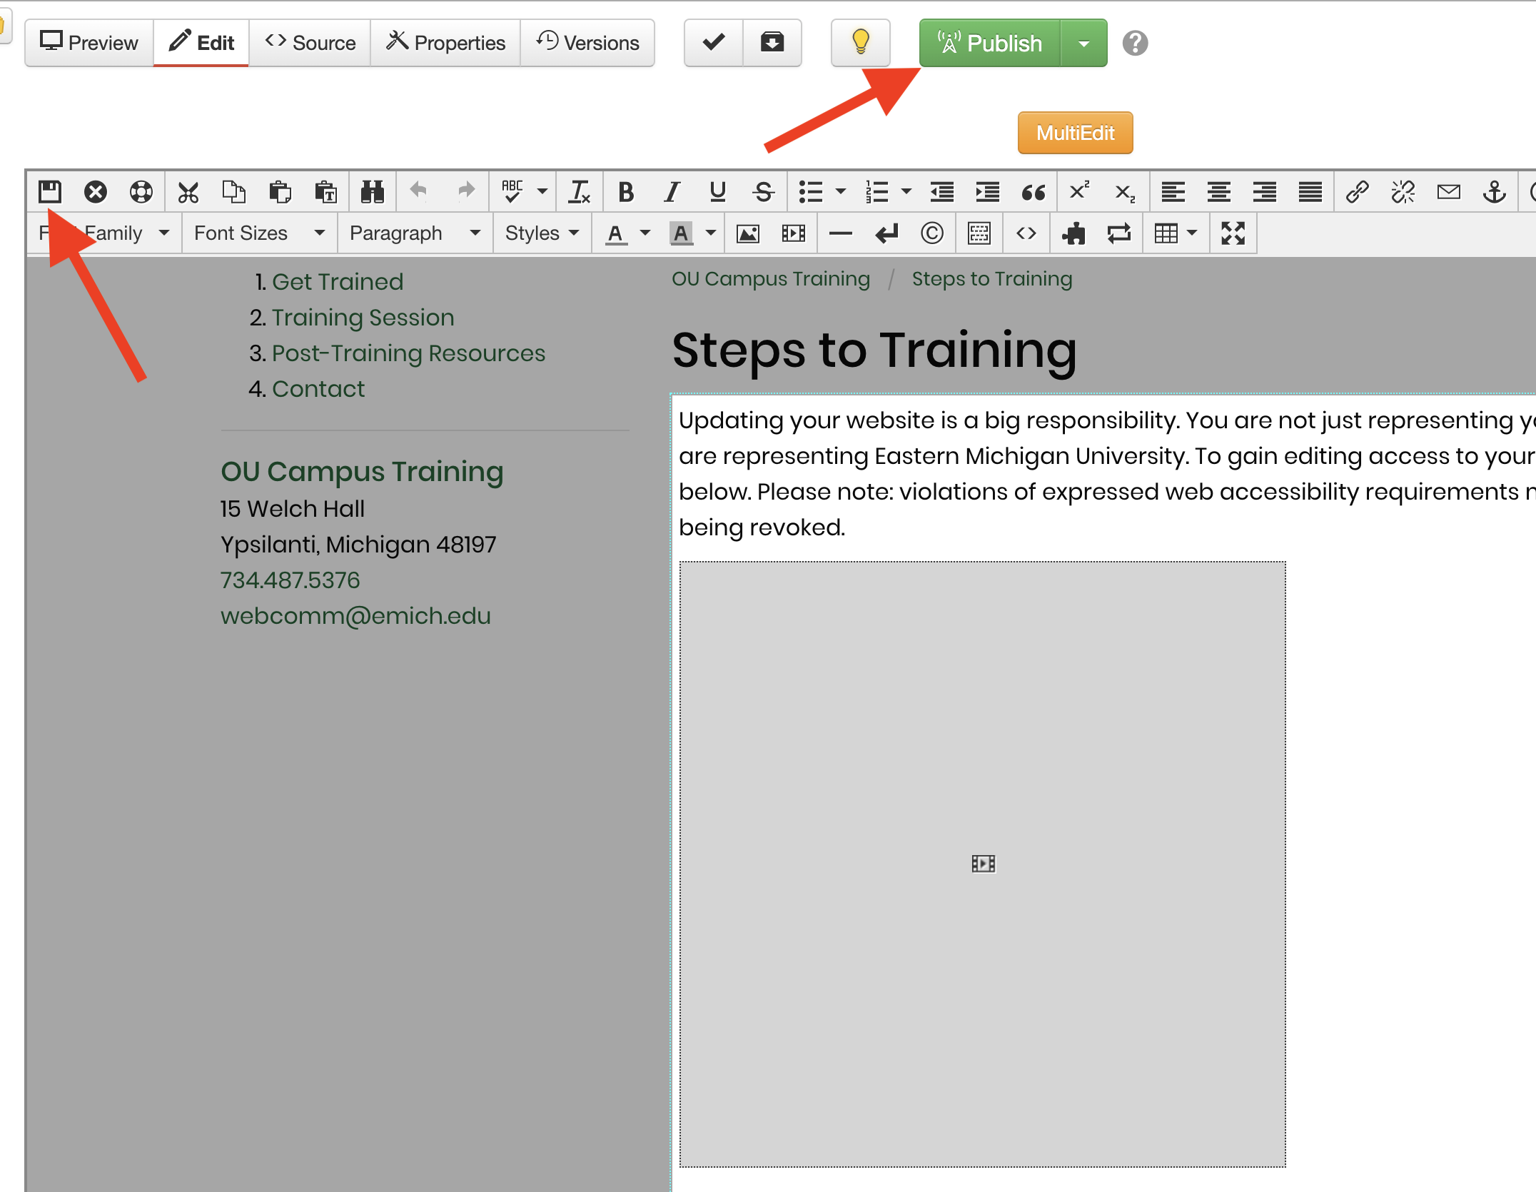This screenshot has width=1536, height=1192.
Task: Open the Get Trained link
Action: 338,282
